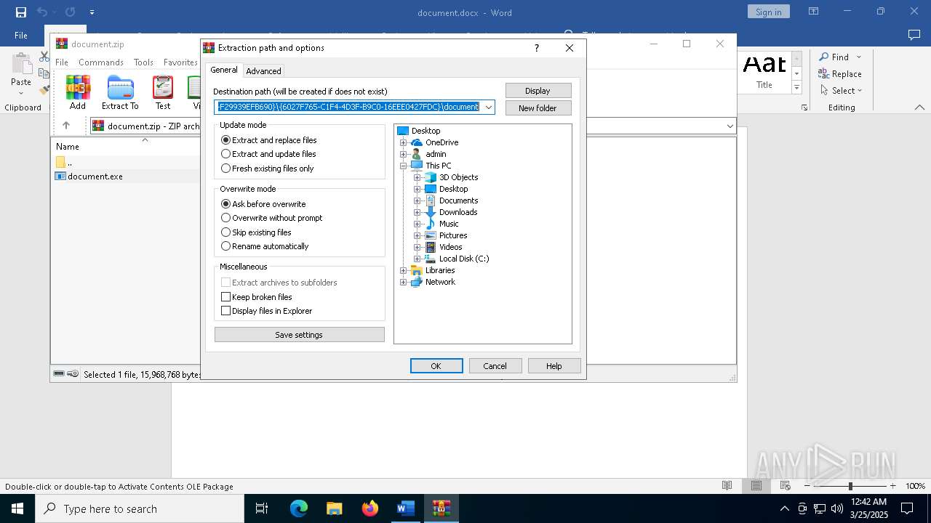Click the New folder button
This screenshot has height=523, width=931.
[538, 108]
